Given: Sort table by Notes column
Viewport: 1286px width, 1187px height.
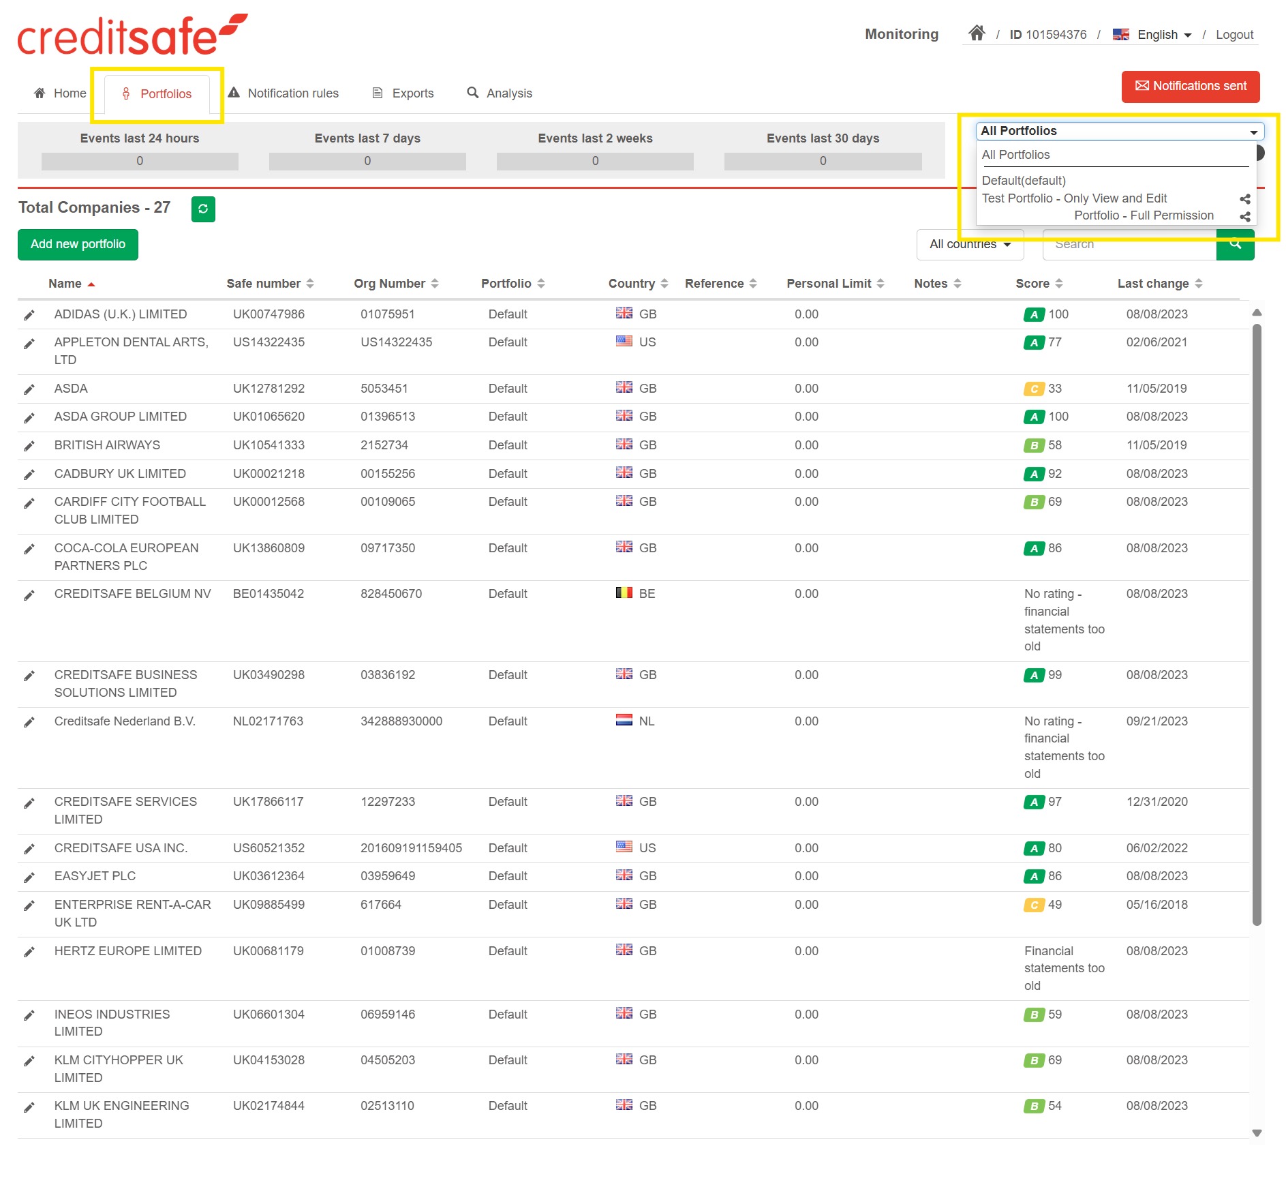Looking at the screenshot, I should [937, 284].
